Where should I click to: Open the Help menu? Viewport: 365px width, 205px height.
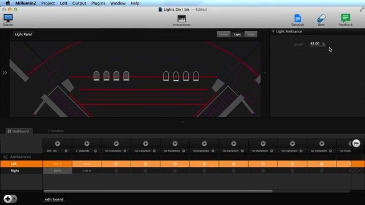(135, 3)
